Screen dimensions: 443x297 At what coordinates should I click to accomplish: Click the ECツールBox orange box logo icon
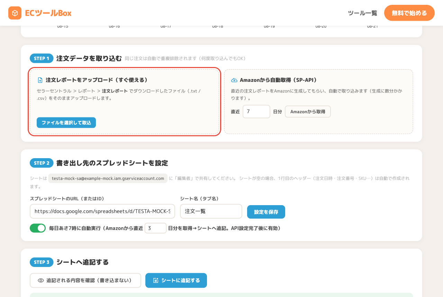tap(15, 13)
